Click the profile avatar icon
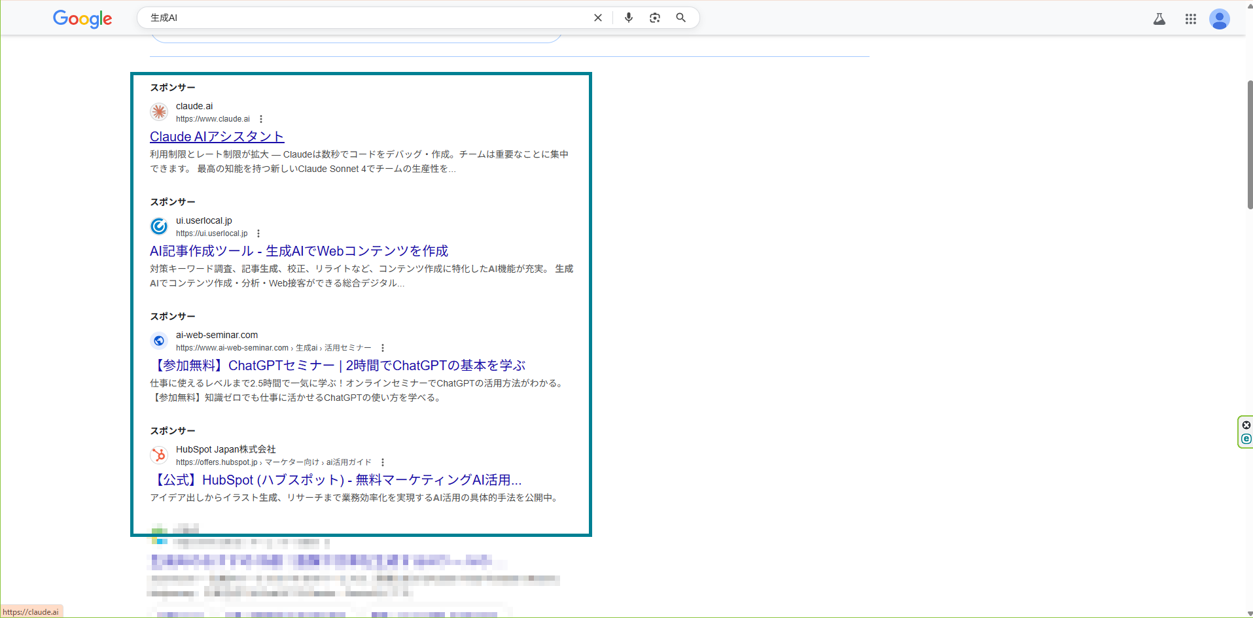The width and height of the screenshot is (1253, 618). pyautogui.click(x=1220, y=19)
